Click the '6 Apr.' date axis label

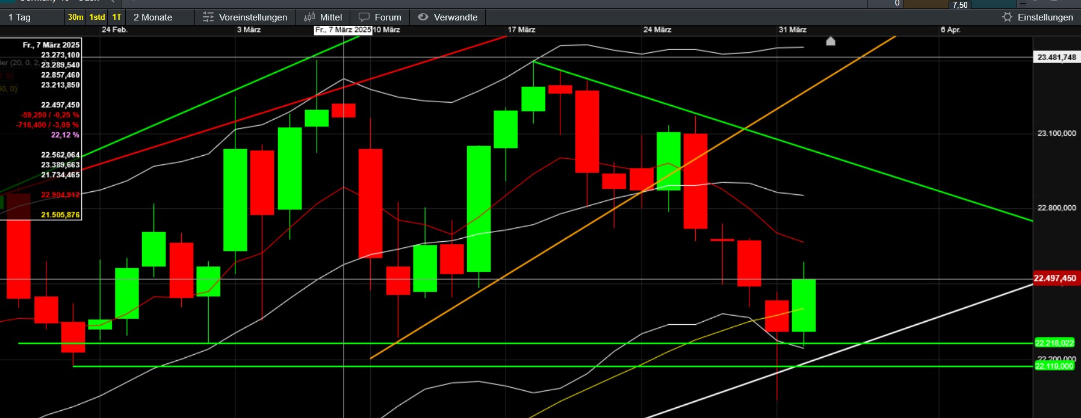pos(950,30)
